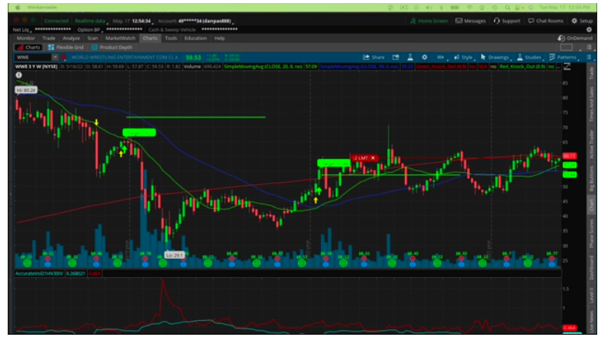Click the Volume label in chart header

click(192, 67)
